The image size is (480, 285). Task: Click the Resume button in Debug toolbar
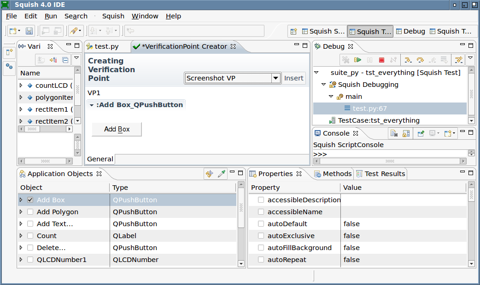[357, 60]
